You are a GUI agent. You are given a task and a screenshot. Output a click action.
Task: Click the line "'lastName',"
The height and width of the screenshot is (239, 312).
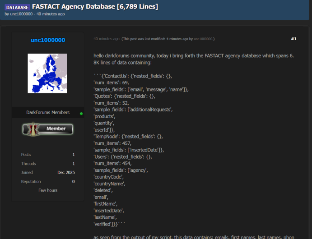pos(105,217)
